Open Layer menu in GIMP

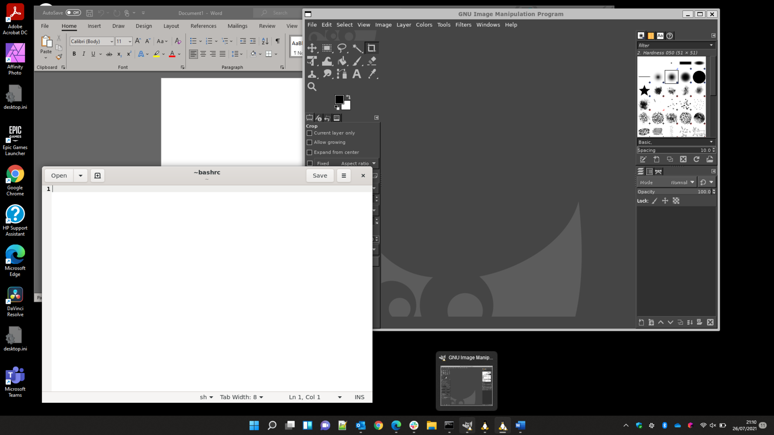click(x=404, y=25)
